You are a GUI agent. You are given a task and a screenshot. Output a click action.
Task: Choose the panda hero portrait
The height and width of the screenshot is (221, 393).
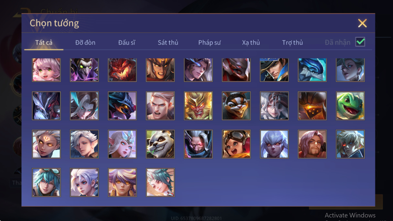pos(160,144)
